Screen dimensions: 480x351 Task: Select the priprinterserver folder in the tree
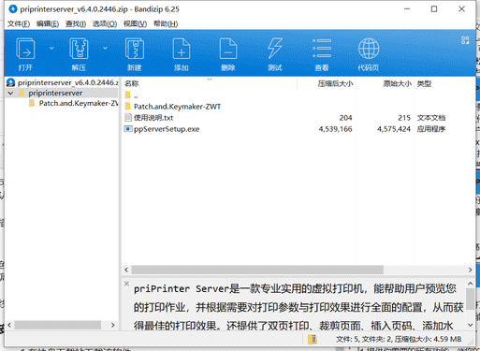click(x=55, y=93)
